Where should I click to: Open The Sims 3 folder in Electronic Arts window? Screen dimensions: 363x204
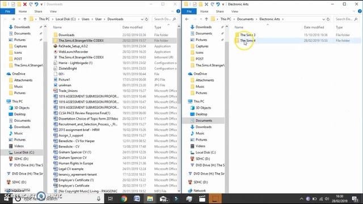tap(248, 35)
